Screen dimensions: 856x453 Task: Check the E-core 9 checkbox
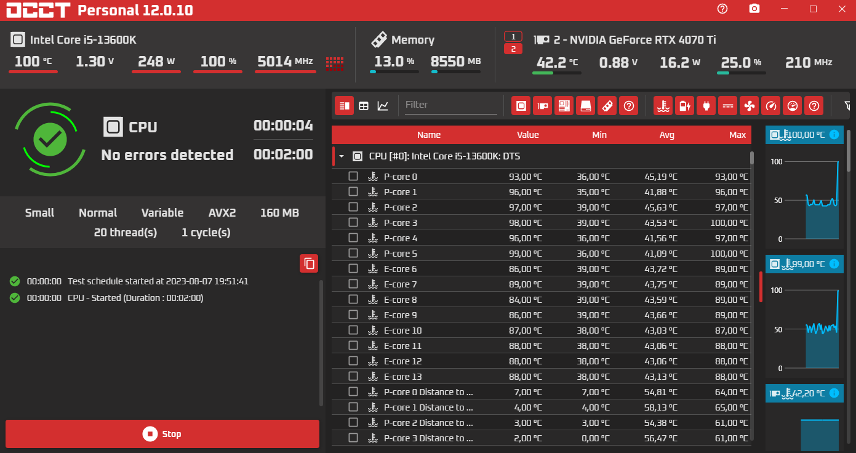353,315
